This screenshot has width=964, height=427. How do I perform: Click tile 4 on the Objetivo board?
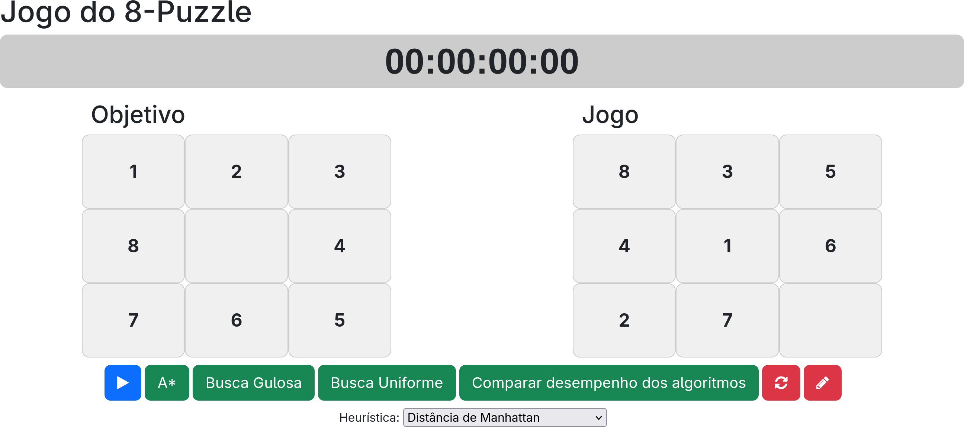[340, 246]
